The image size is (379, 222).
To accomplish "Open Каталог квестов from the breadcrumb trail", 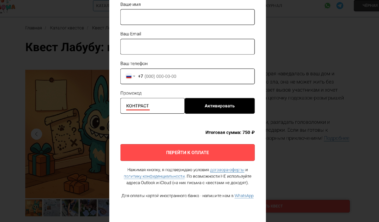I will 67,28.
